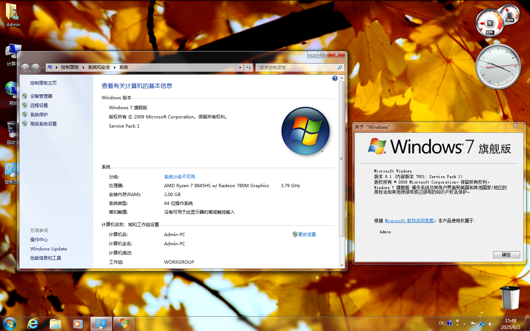Navigate to 控制面板 in the breadcrumb
Screen dimensions: 530x331
pyautogui.click(x=70, y=67)
